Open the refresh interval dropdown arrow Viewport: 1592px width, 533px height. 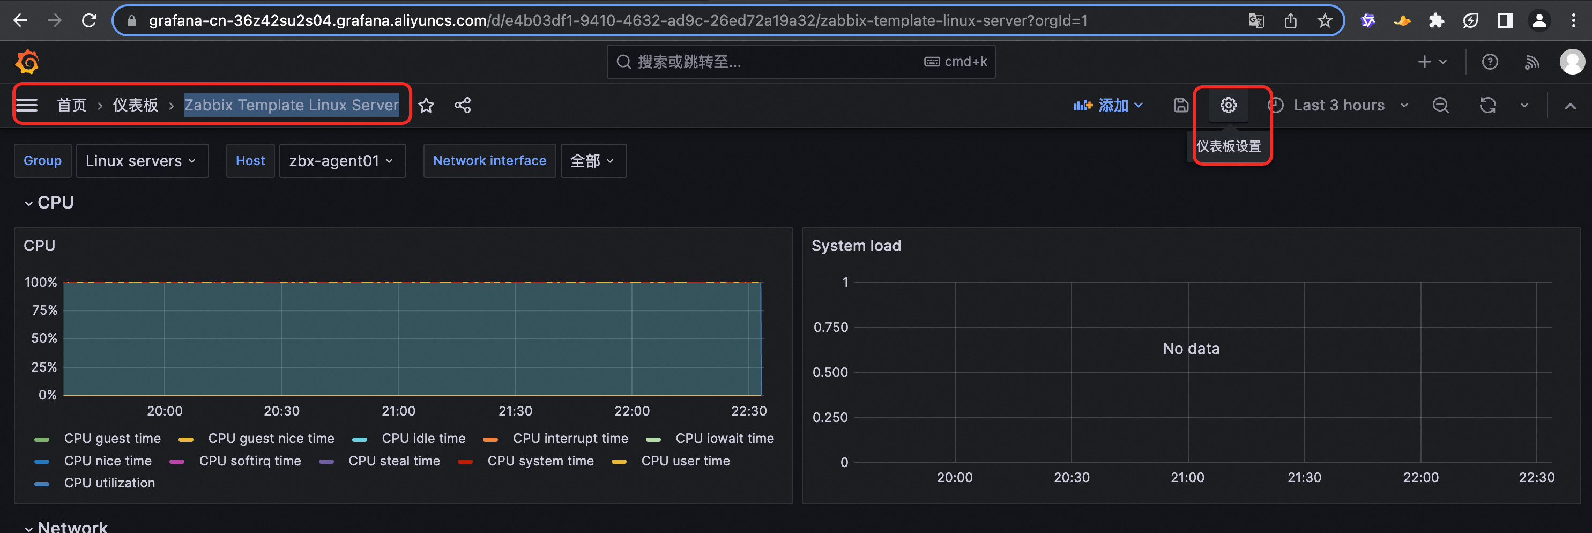(x=1524, y=105)
